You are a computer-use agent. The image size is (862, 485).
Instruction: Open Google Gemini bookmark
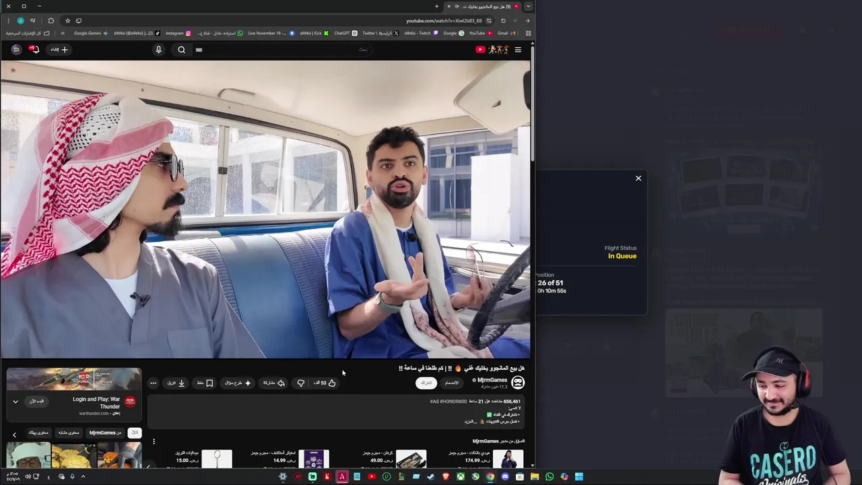click(x=90, y=33)
